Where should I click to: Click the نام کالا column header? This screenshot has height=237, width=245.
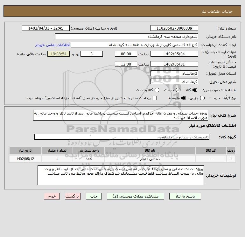(x=150, y=150)
